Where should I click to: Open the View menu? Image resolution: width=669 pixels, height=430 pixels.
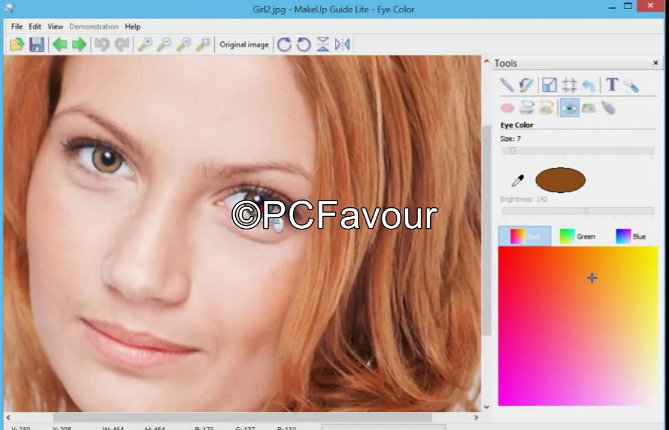[55, 26]
